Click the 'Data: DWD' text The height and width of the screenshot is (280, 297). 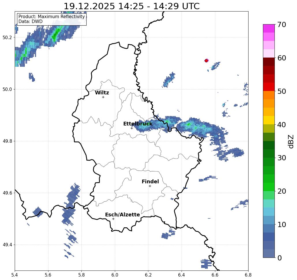click(x=31, y=22)
